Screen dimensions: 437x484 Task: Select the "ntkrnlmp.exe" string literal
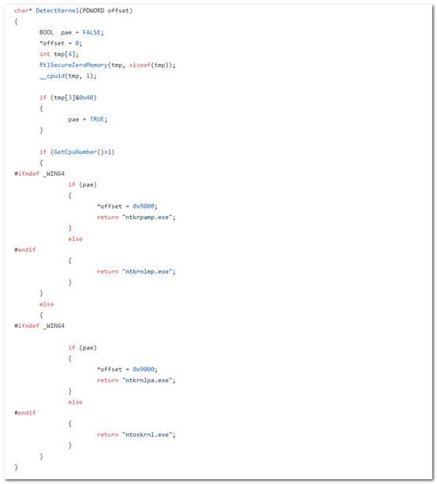[147, 271]
